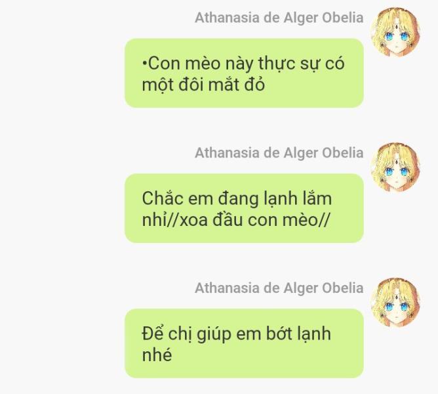This screenshot has height=394, width=438.
Task: Open avatar beside the 'Con mèo này' message
Action: [x=395, y=32]
